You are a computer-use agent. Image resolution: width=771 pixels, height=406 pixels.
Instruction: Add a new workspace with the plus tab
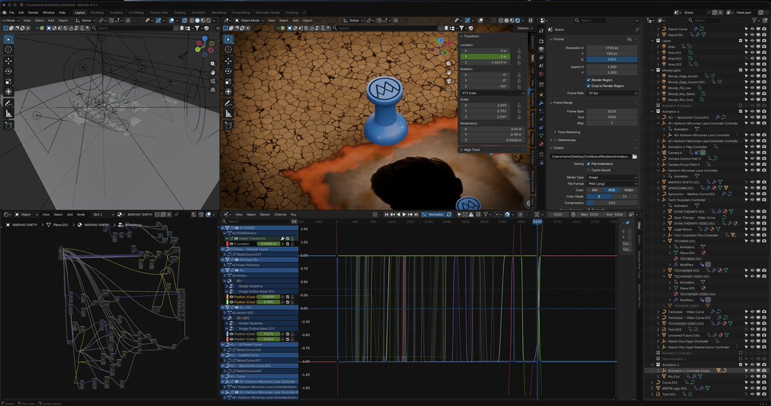(304, 12)
